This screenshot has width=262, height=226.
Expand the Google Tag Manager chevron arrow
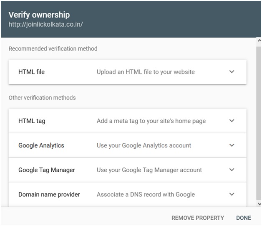232,170
